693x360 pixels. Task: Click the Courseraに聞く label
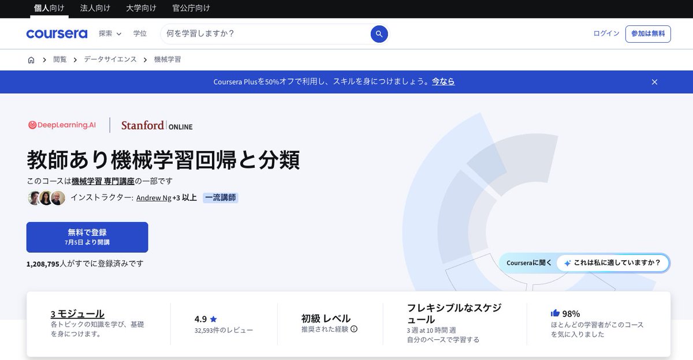[x=529, y=263]
